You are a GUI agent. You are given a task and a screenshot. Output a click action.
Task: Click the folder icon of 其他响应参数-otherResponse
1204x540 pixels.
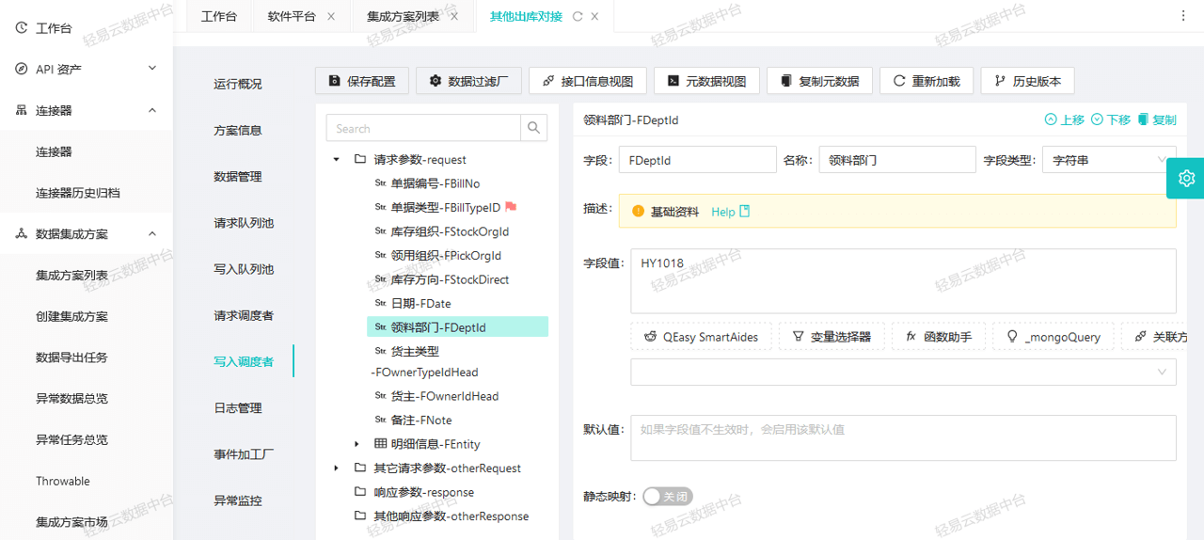359,516
